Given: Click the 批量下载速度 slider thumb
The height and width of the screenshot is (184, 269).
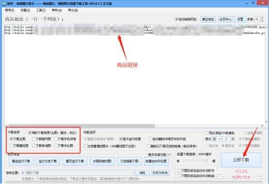Looking at the screenshot, I should pyautogui.click(x=207, y=161).
